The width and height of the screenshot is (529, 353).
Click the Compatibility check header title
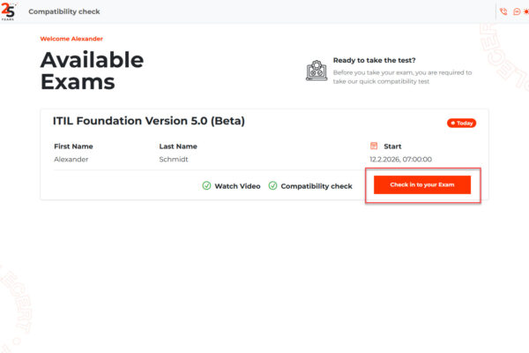[64, 11]
